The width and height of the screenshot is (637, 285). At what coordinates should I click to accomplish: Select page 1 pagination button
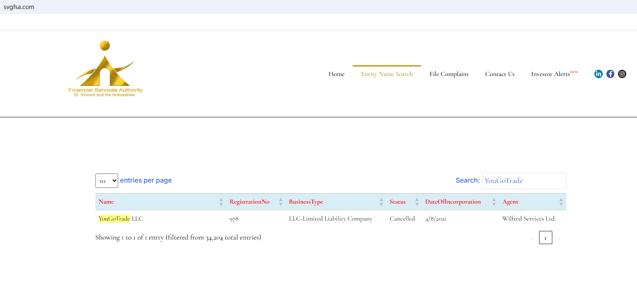tap(545, 238)
